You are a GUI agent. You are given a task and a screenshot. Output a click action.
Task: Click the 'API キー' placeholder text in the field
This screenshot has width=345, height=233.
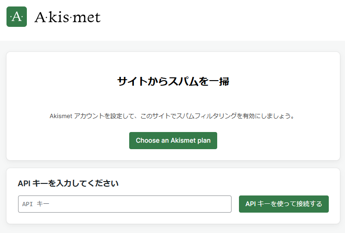(x=36, y=204)
